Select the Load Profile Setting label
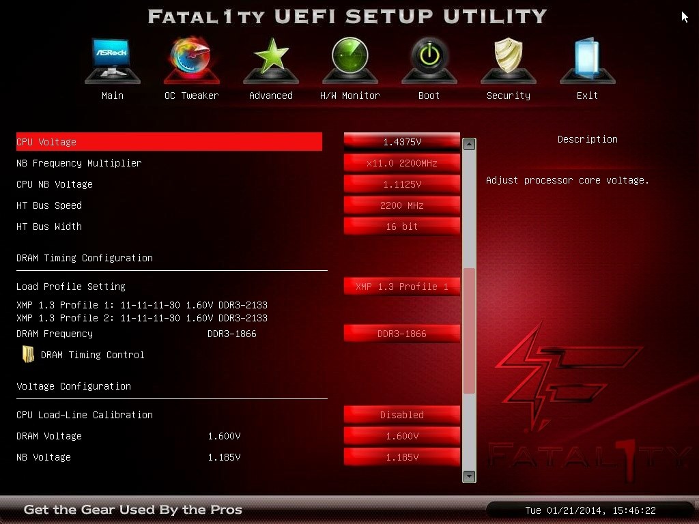Viewport: 699px width, 524px height. 71,287
